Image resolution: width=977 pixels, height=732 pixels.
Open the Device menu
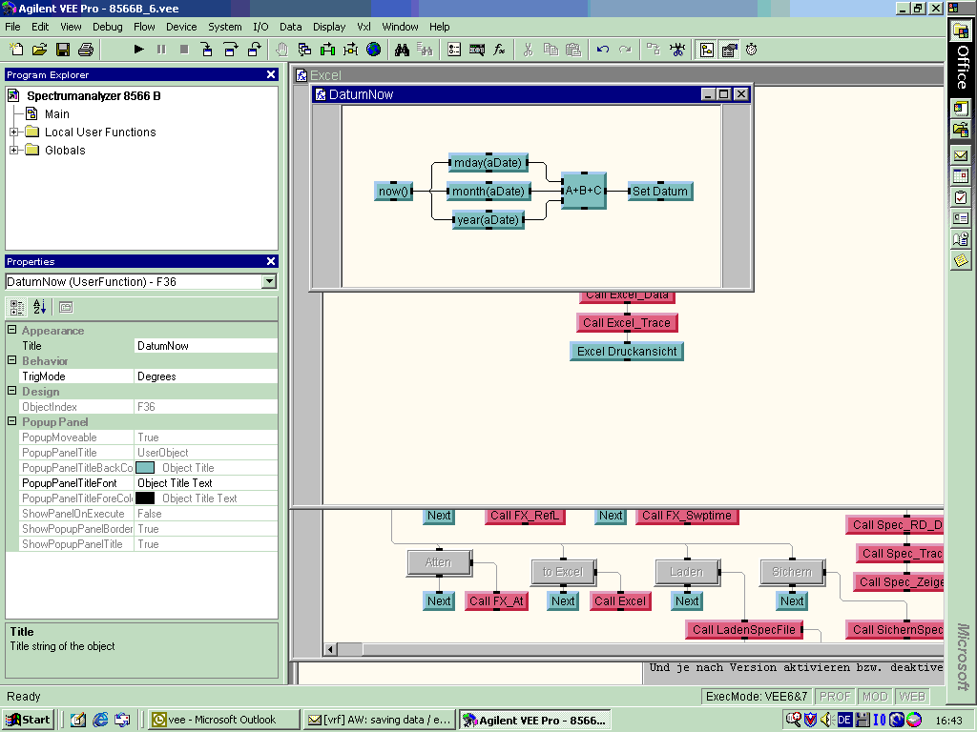coord(181,27)
